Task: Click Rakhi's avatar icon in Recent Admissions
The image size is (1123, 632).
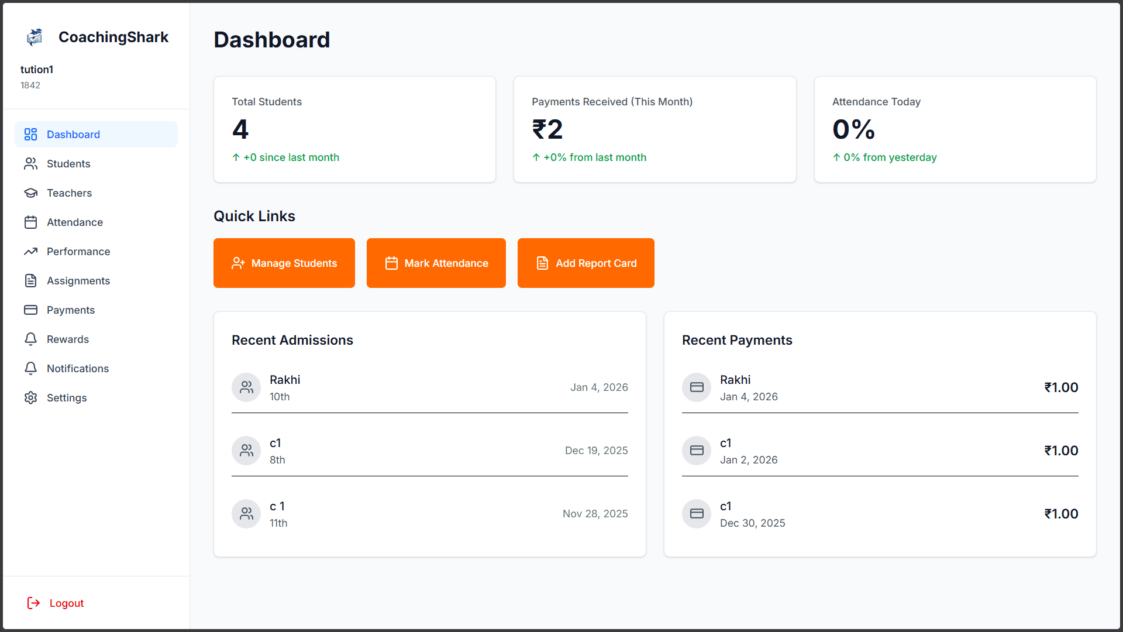Action: 246,387
